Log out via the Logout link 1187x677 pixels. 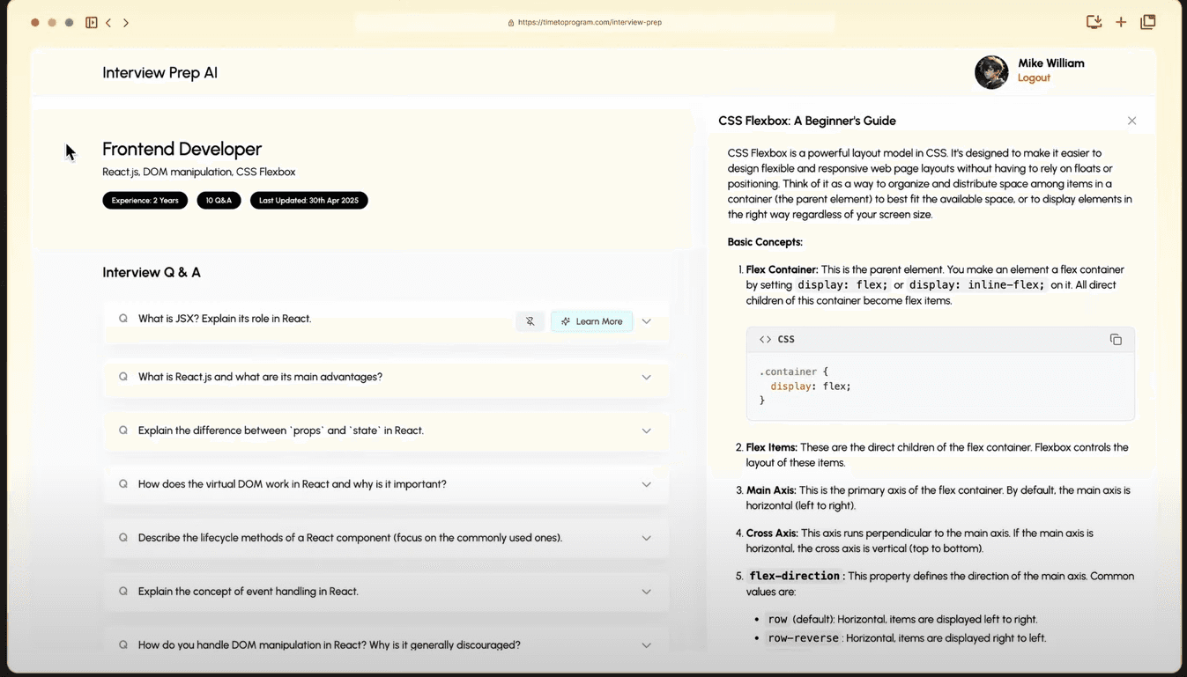(1034, 77)
